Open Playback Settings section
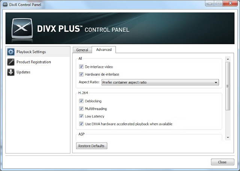The height and width of the screenshot is (171, 240). [38, 52]
